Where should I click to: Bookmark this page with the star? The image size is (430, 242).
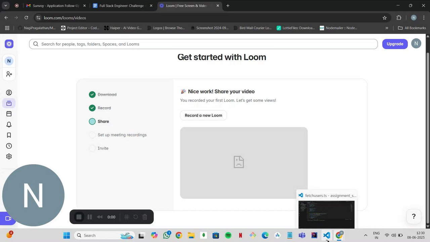point(385,18)
